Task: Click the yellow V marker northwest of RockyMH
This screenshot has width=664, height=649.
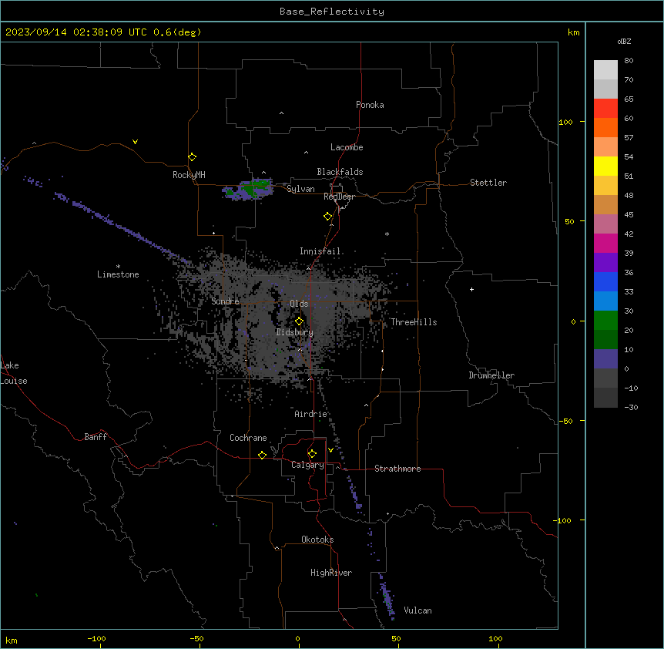Action: pos(135,142)
